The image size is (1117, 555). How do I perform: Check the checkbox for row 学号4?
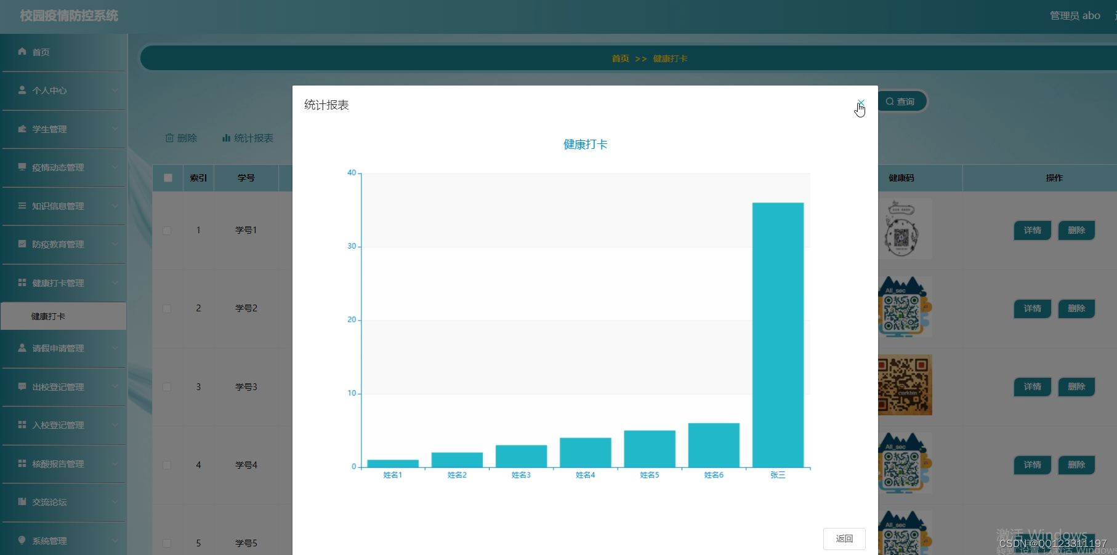pos(167,465)
